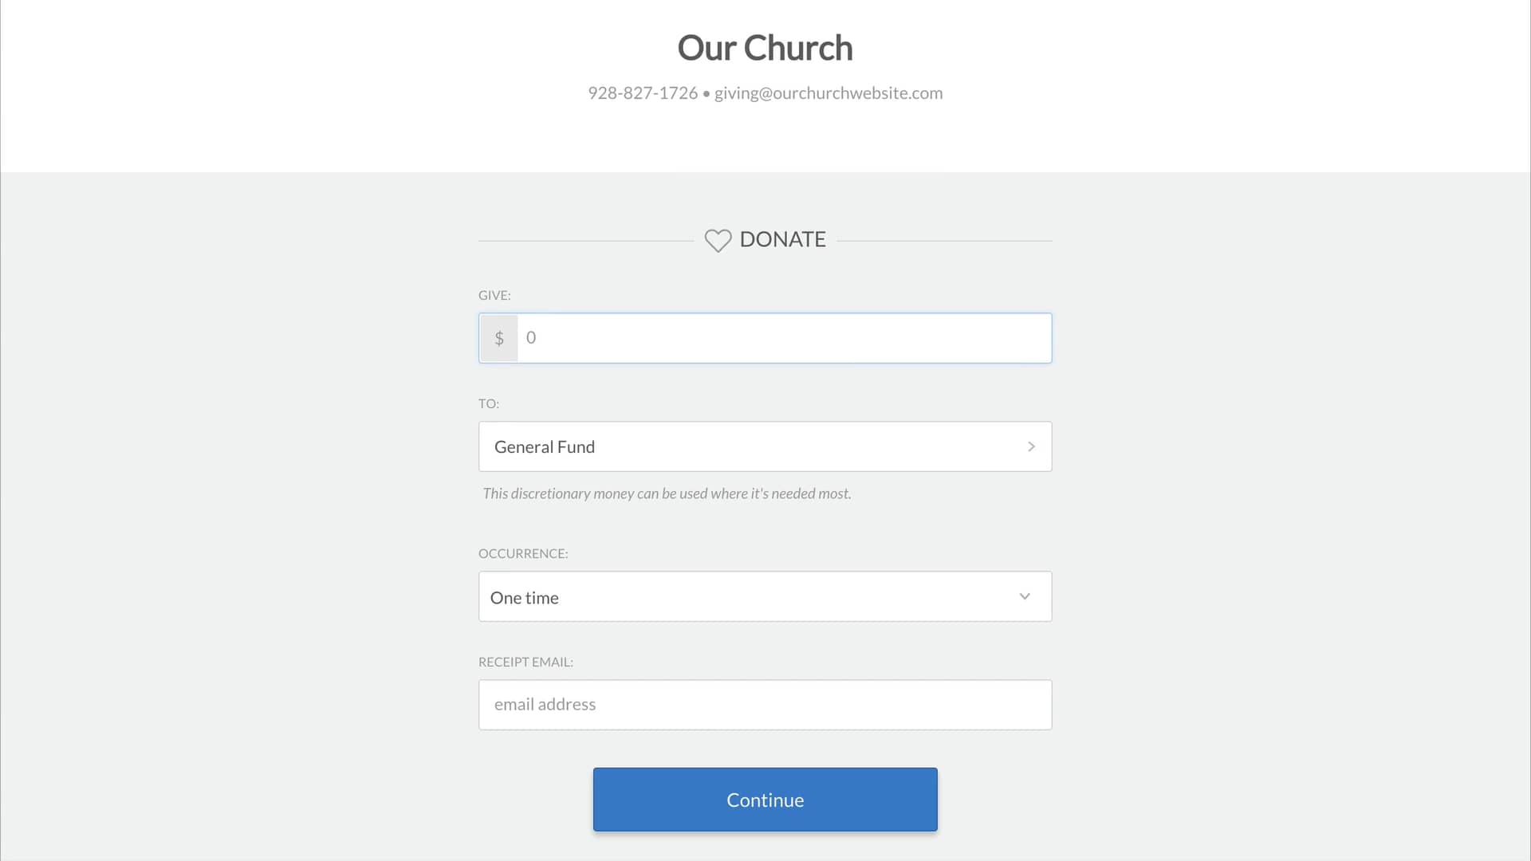Image resolution: width=1531 pixels, height=861 pixels.
Task: Open the giving@ourchurchwebsite.com email link
Action: [828, 93]
